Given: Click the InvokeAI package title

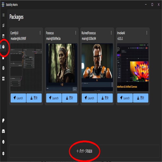Looking at the screenshot, I should [121, 33].
